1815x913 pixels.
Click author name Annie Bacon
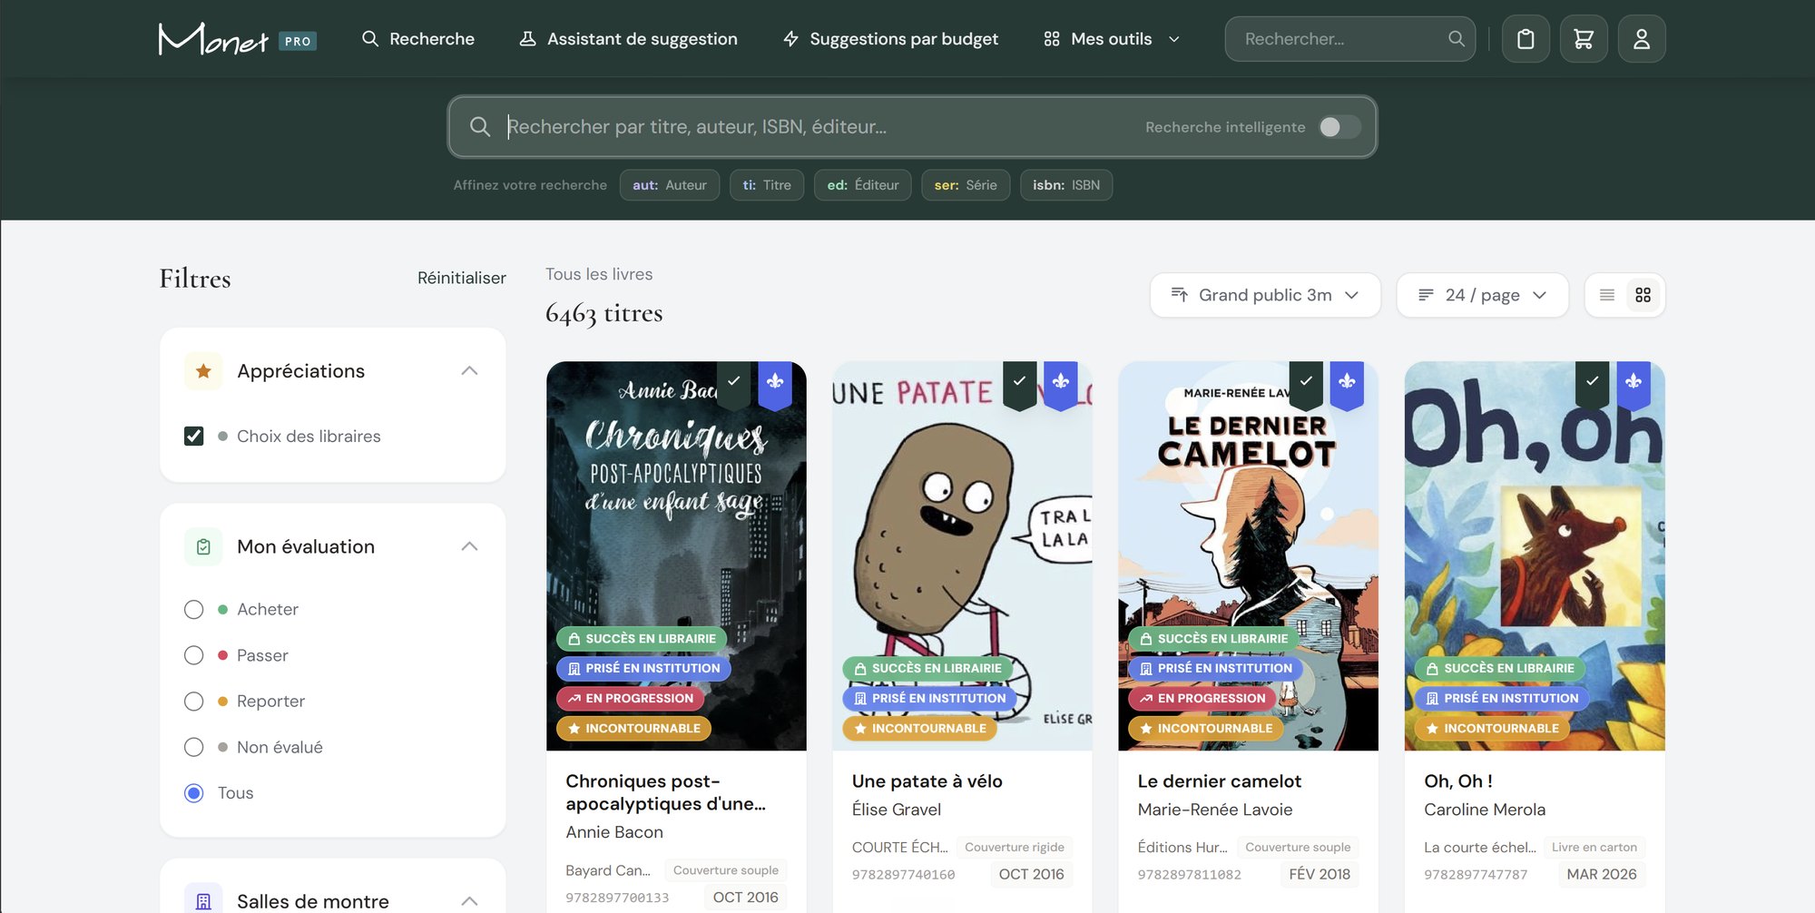[614, 832]
